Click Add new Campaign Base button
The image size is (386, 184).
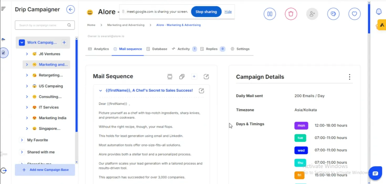coord(45,170)
